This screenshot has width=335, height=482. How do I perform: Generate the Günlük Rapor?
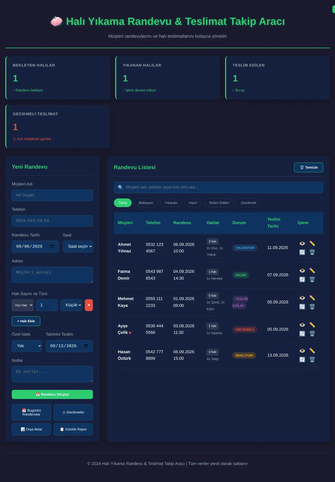(x=73, y=429)
